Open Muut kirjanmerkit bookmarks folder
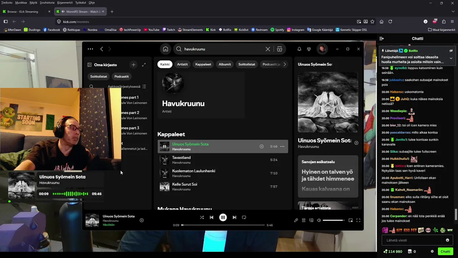Viewport: 458px width, 258px height. click(441, 30)
